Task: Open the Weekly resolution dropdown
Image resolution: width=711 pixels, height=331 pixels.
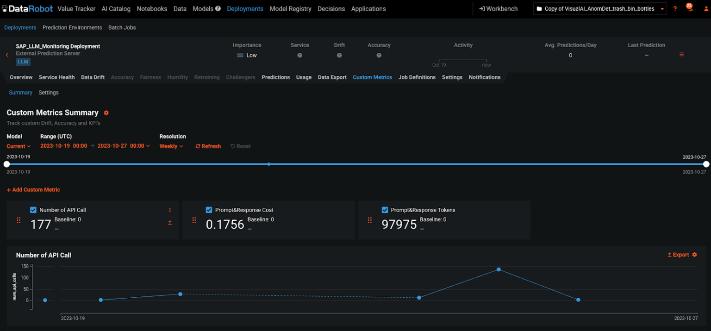Action: pos(171,146)
